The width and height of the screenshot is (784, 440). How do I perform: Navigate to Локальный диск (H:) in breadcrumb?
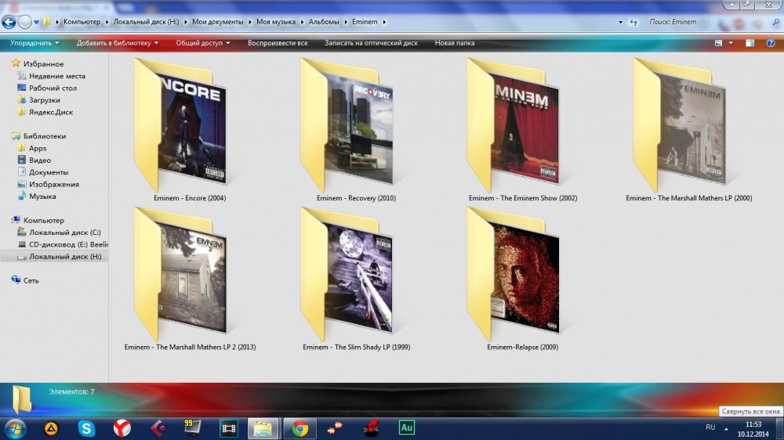tap(146, 22)
